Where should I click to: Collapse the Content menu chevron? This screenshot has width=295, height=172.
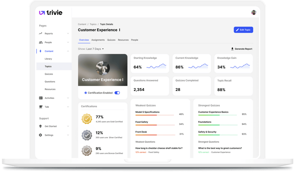67,51
